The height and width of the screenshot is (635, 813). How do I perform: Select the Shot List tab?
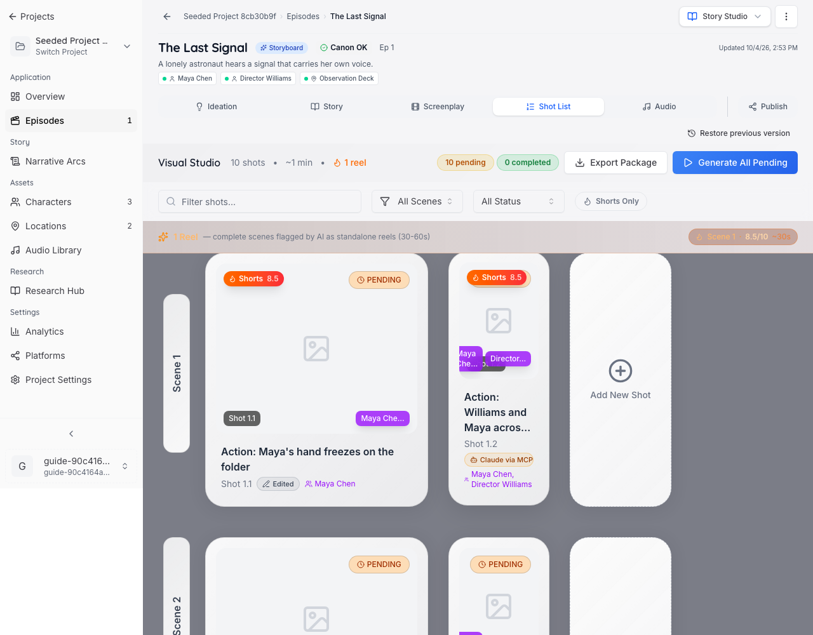pyautogui.click(x=548, y=107)
